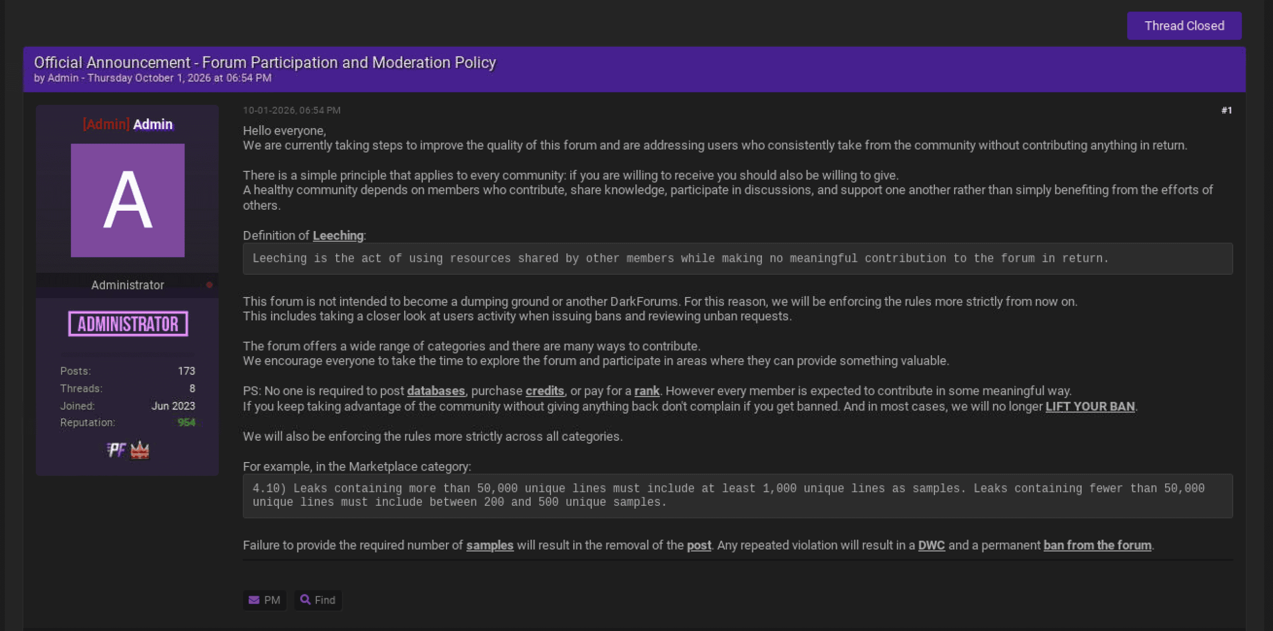Click the PF award badge icon
This screenshot has height=631, width=1273.
[116, 450]
